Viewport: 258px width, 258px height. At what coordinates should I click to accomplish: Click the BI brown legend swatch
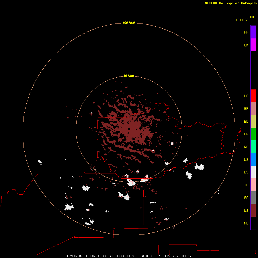coord(253,210)
